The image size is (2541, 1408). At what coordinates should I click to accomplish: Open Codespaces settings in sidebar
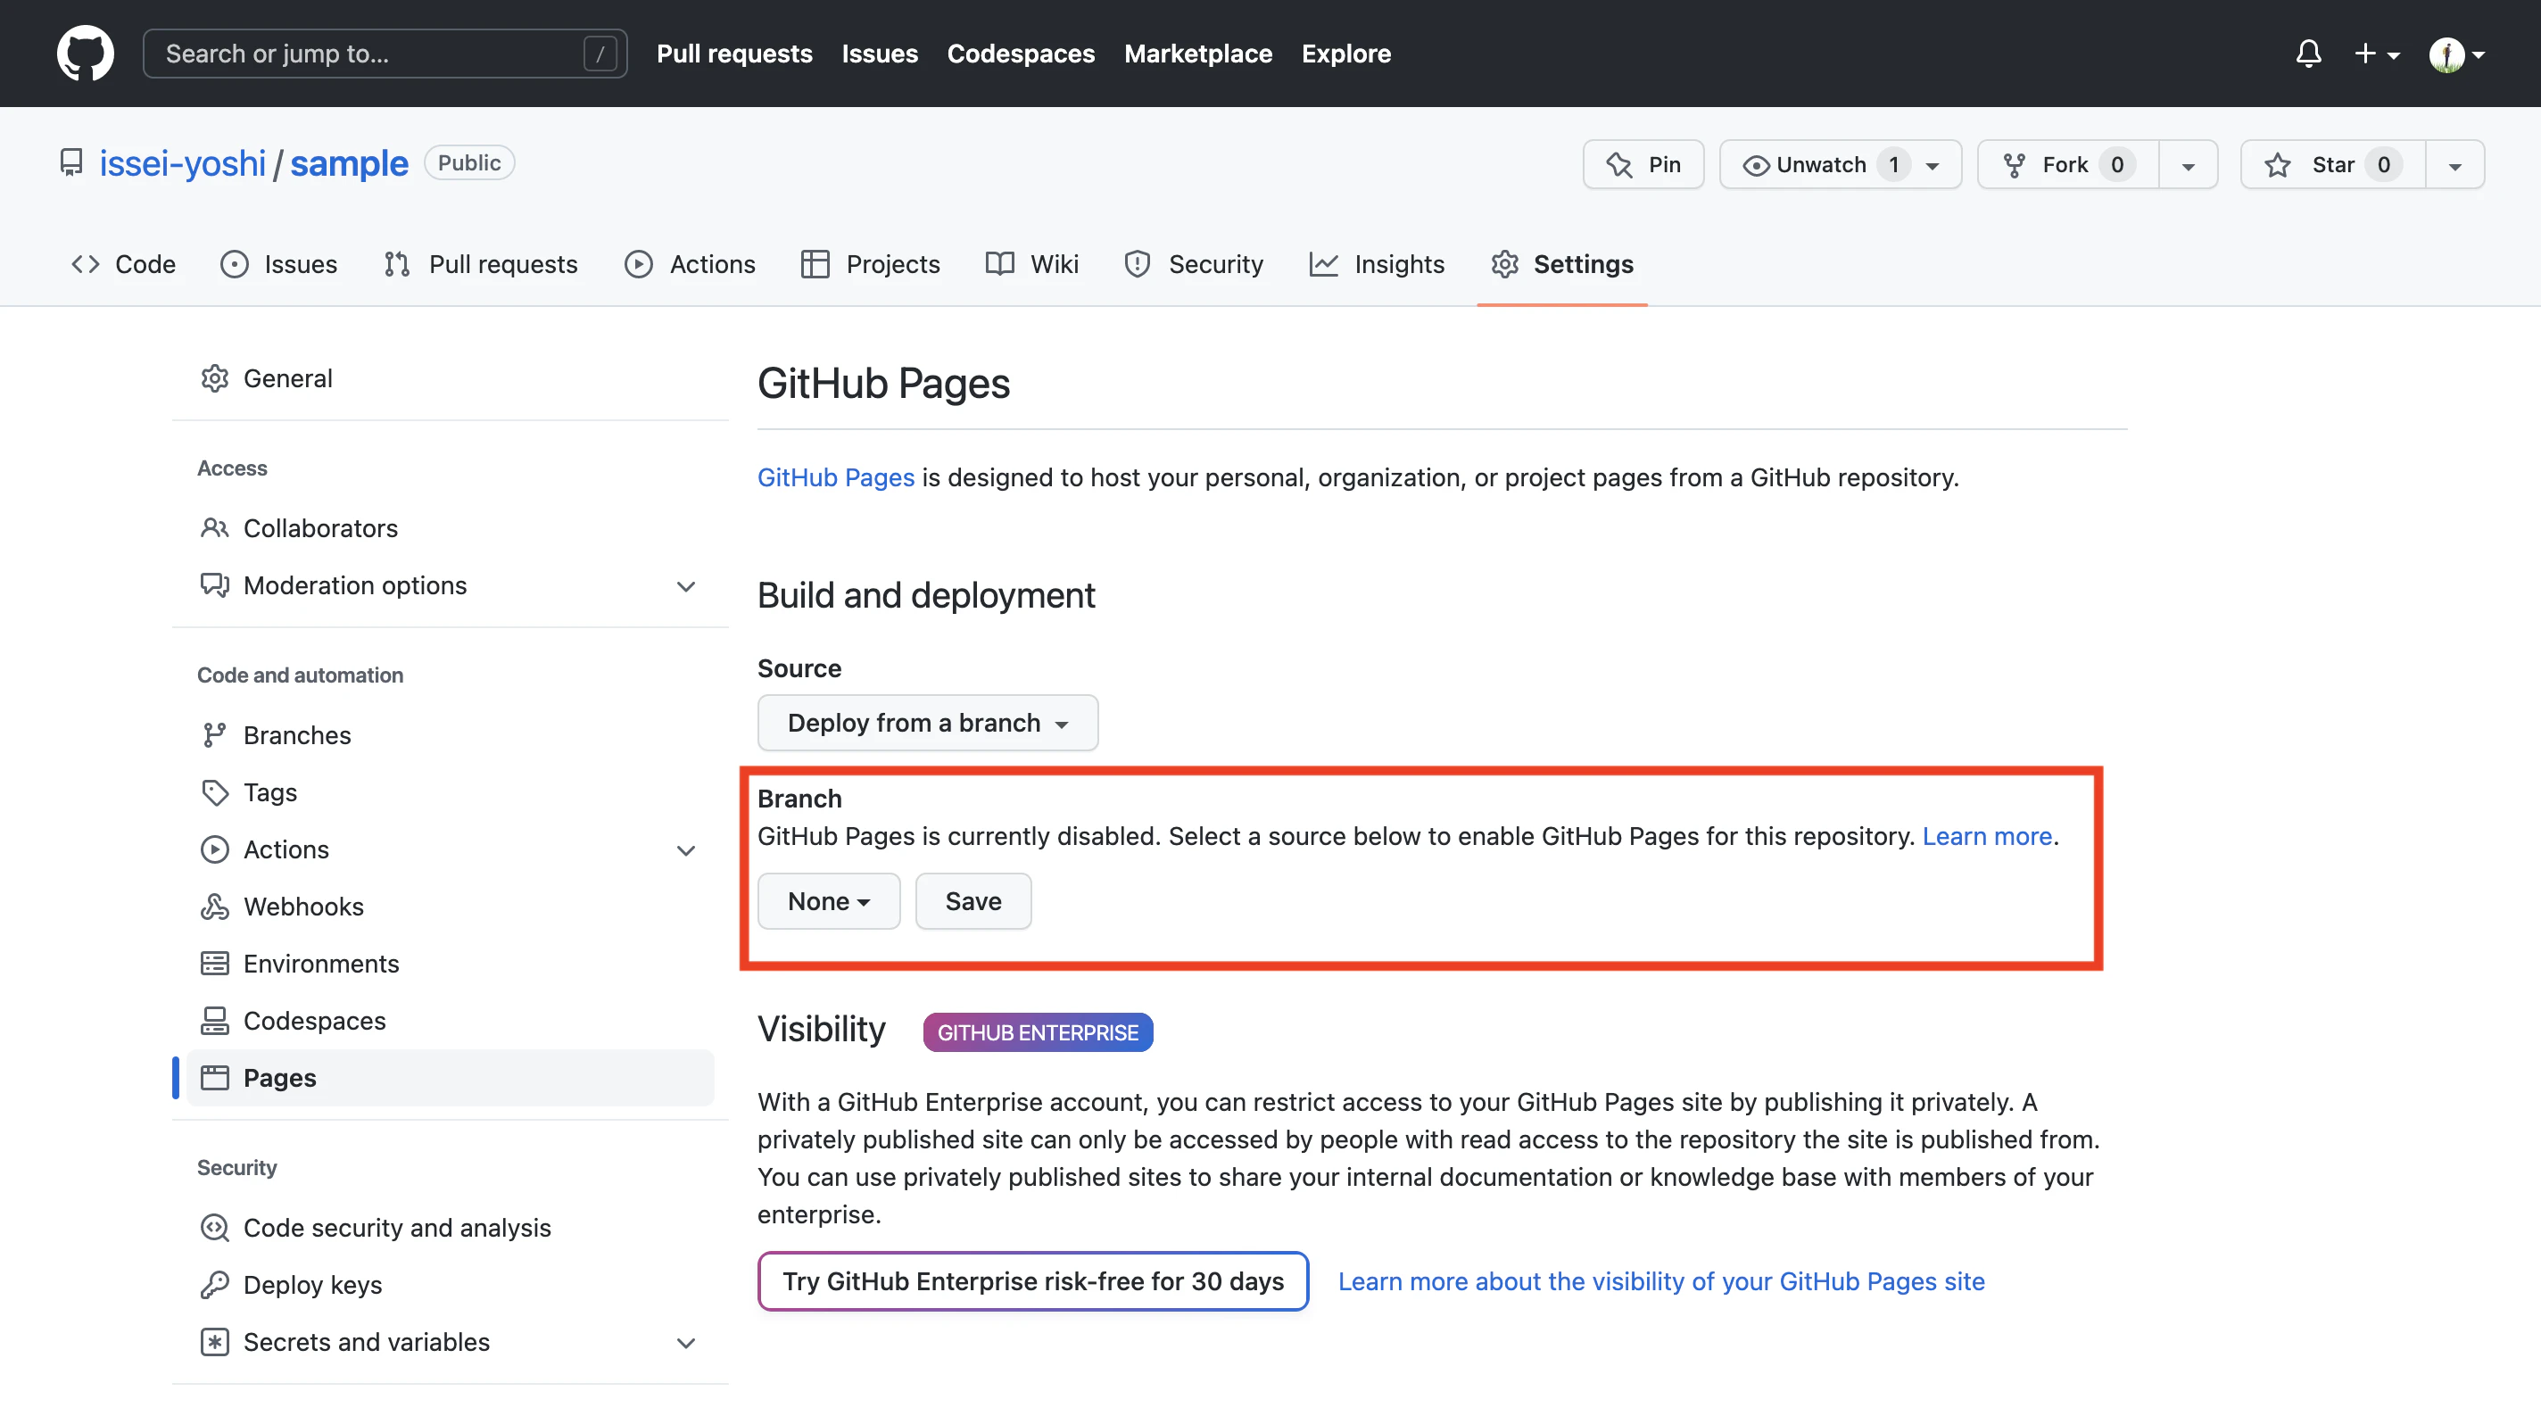[x=314, y=1020]
